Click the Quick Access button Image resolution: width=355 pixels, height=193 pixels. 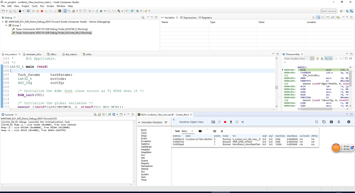coord(328,11)
